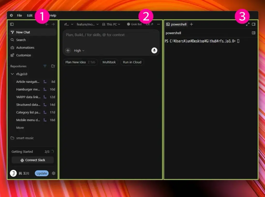Image resolution: width=265 pixels, height=197 pixels.
Task: Click the Connect Slack button
Action: click(33, 160)
